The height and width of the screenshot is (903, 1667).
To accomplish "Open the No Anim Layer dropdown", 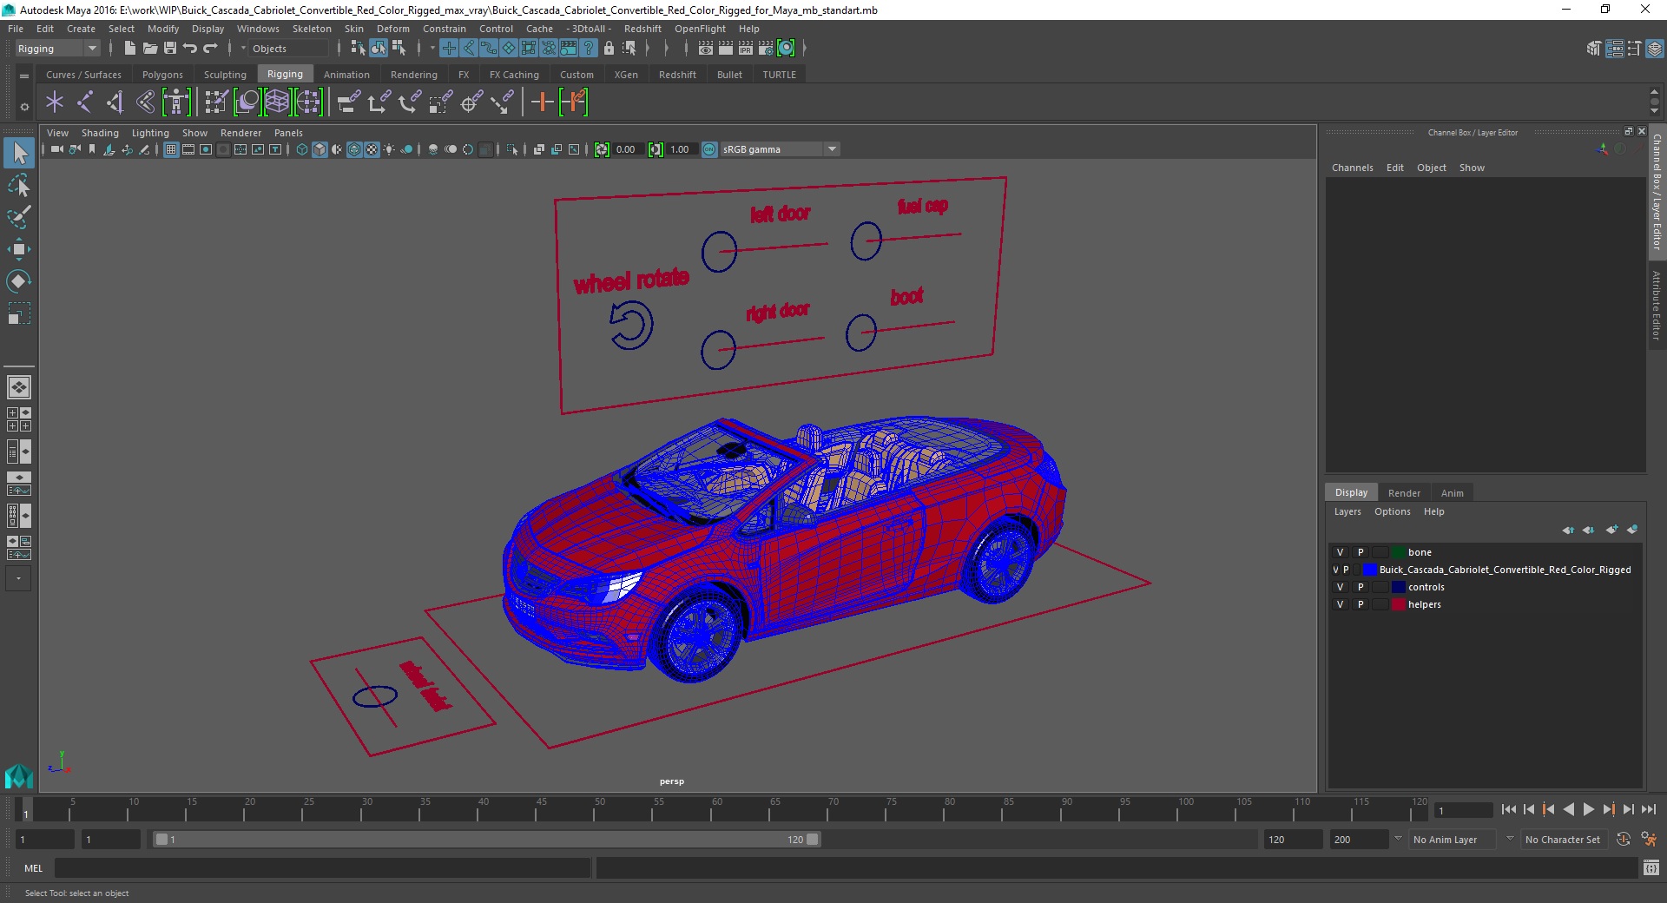I will coord(1453,840).
